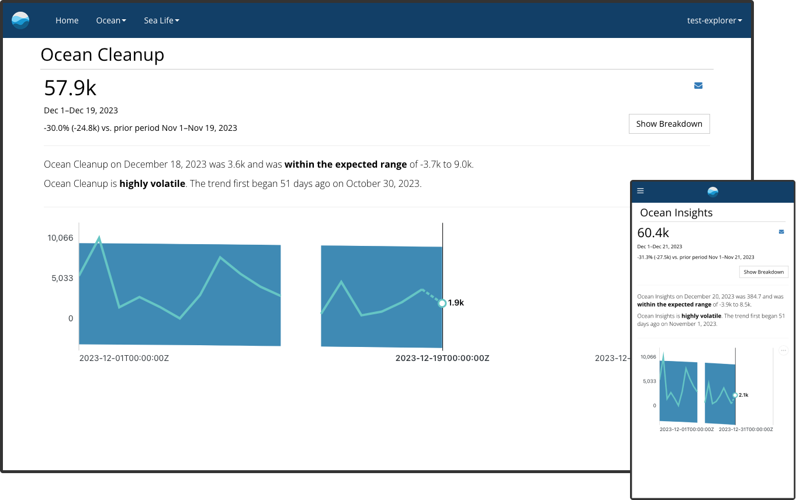The width and height of the screenshot is (796, 500).
Task: Tap Show Breakdown in the Ocean Insights panel
Action: [763, 272]
